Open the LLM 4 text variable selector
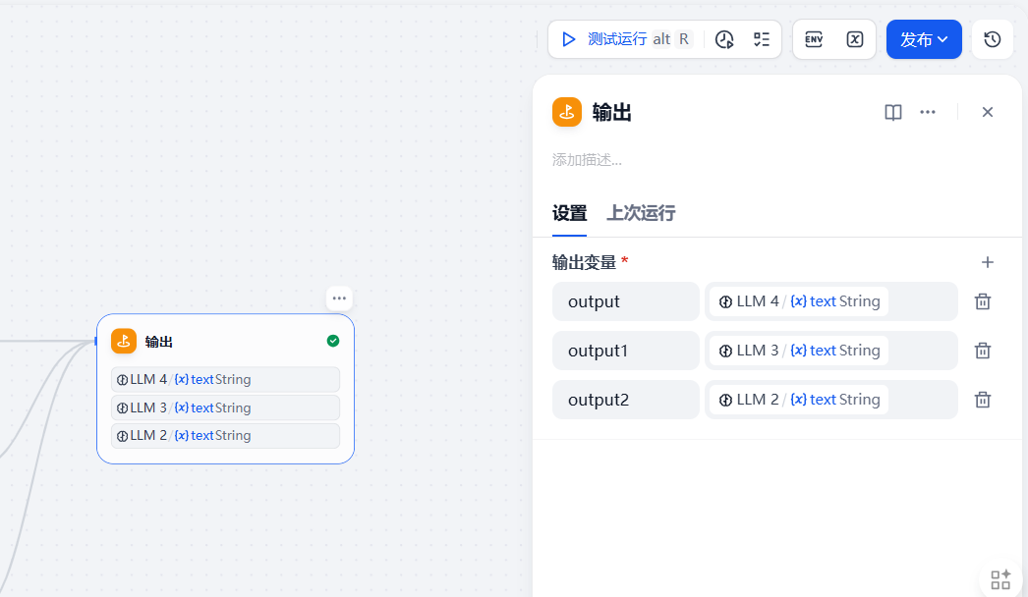Image resolution: width=1028 pixels, height=597 pixels. coord(830,301)
